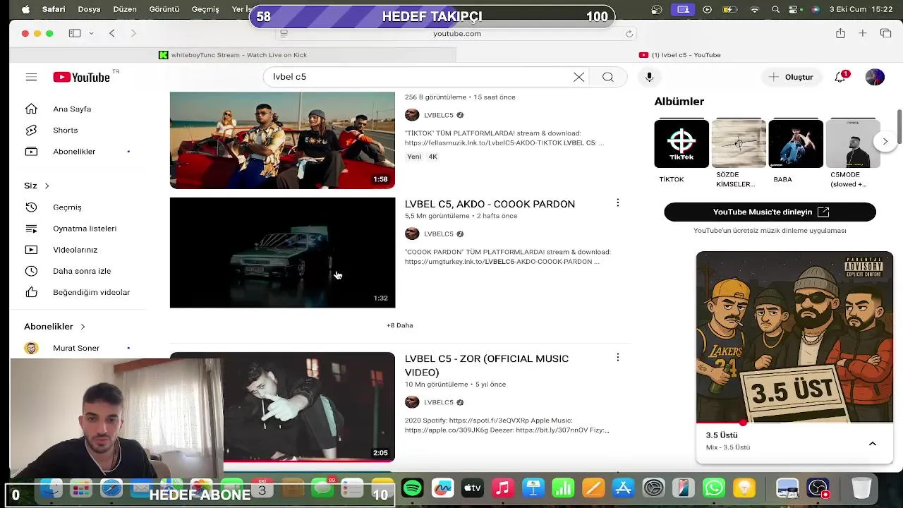Expand the Abonelikler heading chevron
The image size is (903, 508).
click(x=83, y=327)
